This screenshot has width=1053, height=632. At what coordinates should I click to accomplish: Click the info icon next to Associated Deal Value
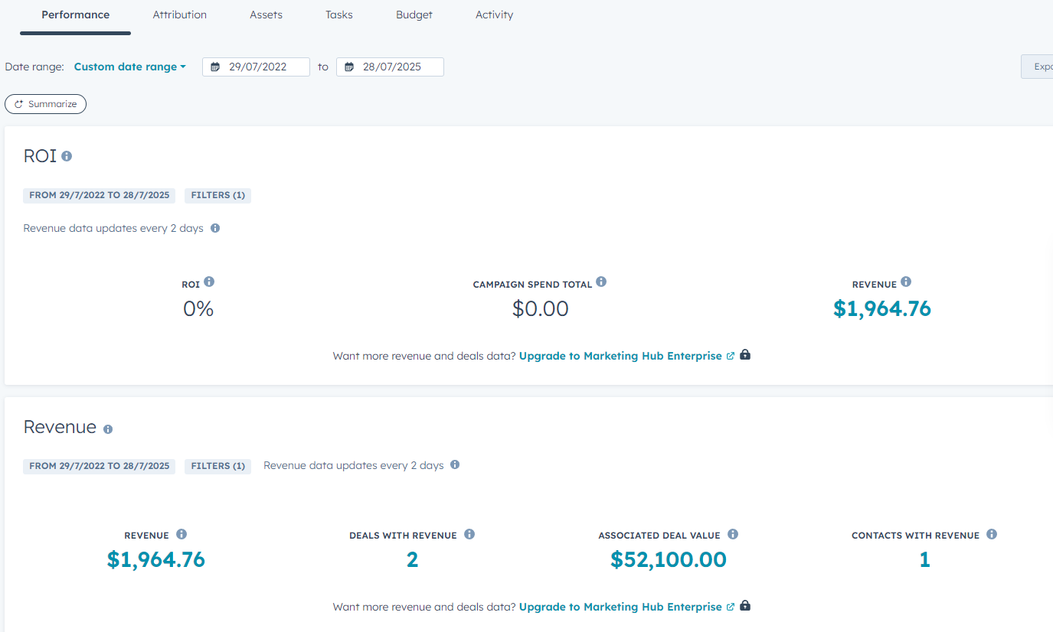pos(733,534)
